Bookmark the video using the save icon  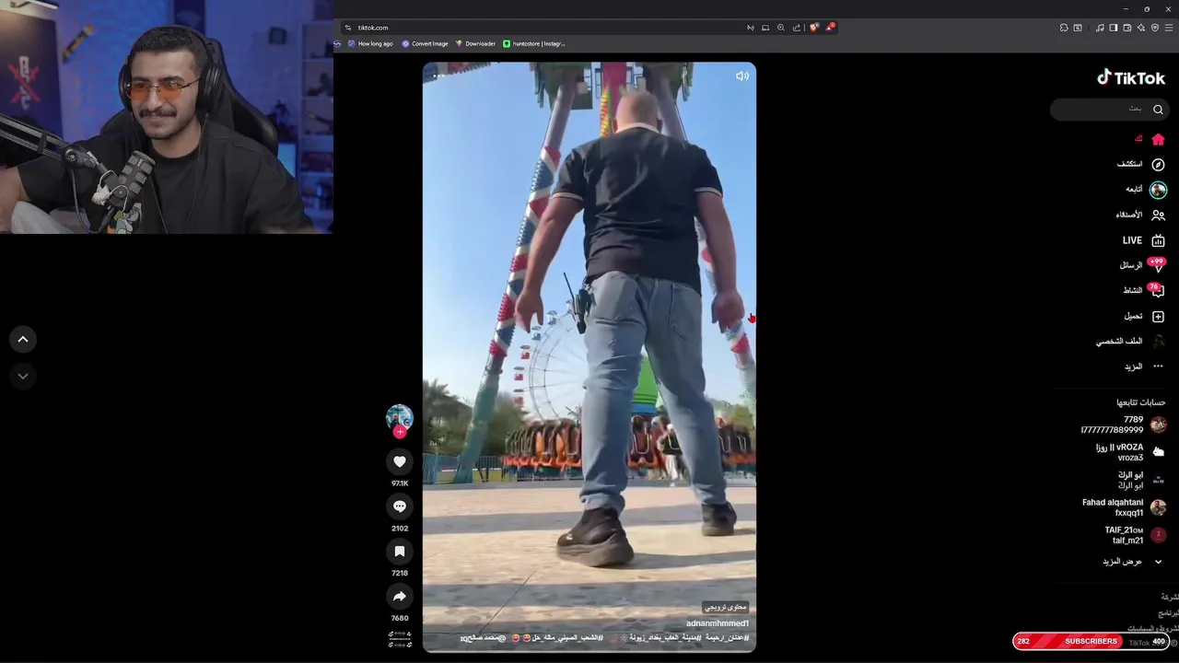point(400,551)
